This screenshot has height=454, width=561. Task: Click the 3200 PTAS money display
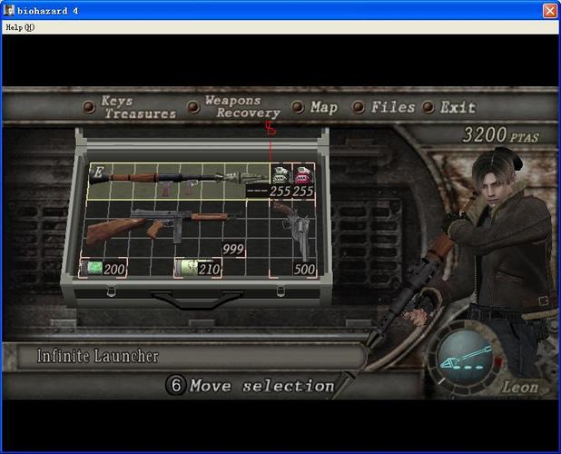coord(500,136)
